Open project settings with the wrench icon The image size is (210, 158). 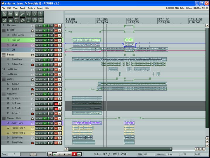[x=23, y=14]
